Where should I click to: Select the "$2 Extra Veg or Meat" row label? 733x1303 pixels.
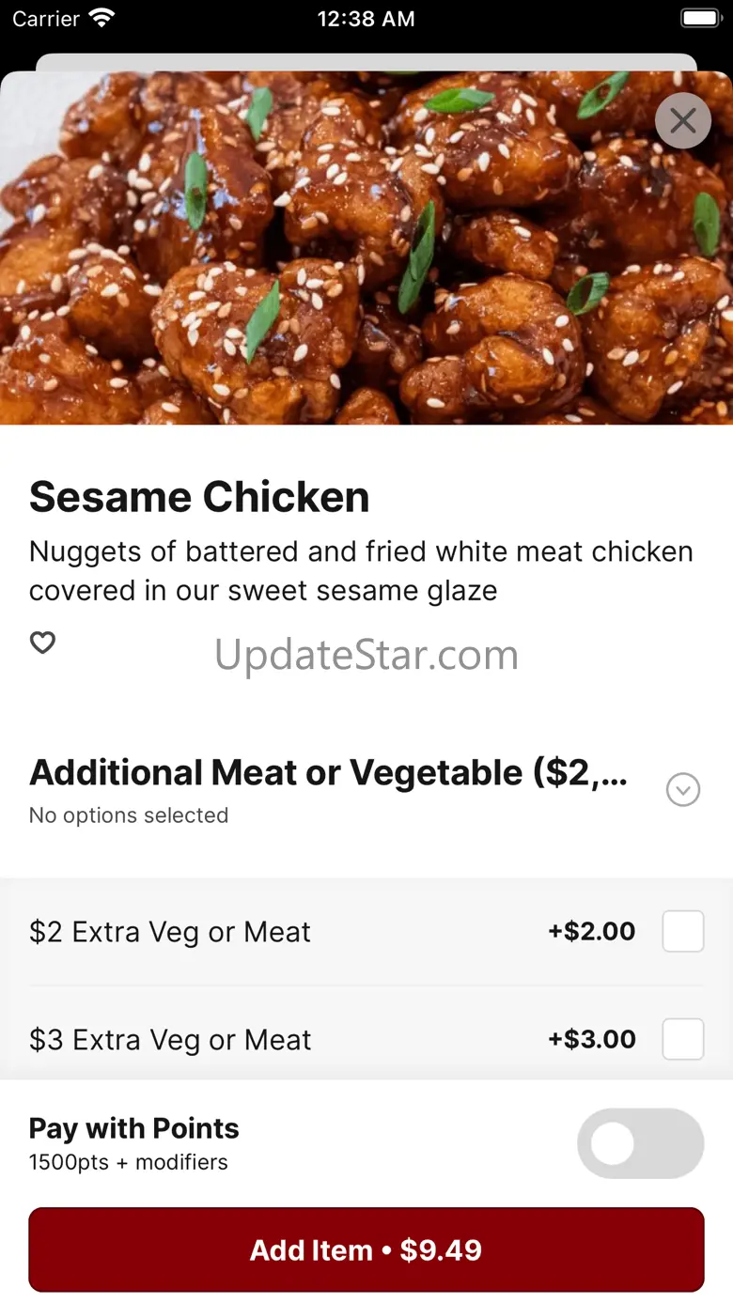pyautogui.click(x=170, y=932)
